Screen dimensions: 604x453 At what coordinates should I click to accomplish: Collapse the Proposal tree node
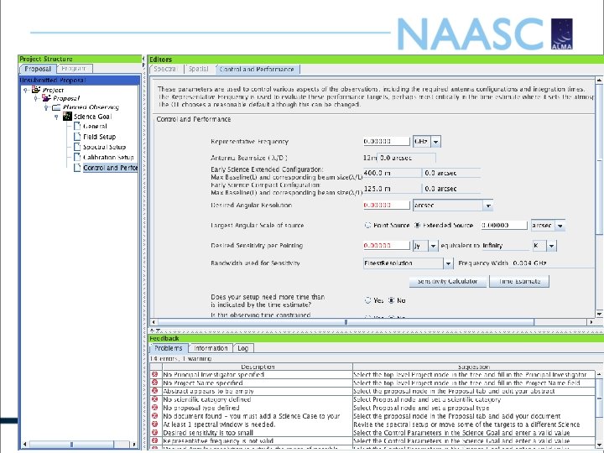[36, 99]
